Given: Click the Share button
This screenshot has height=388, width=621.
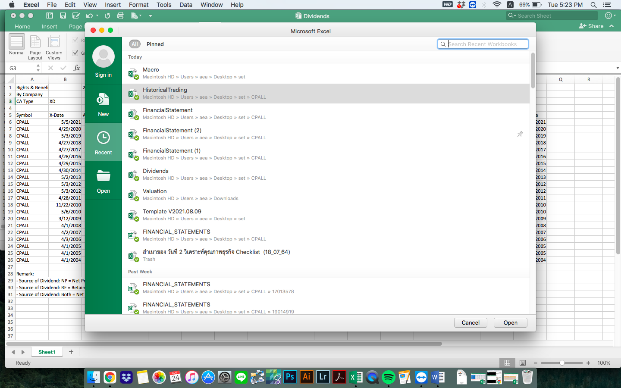Looking at the screenshot, I should pos(591,26).
